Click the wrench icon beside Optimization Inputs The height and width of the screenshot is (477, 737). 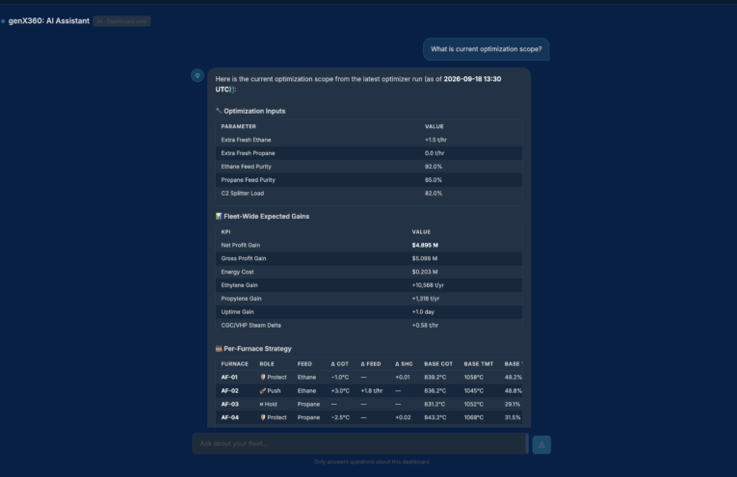coord(219,111)
